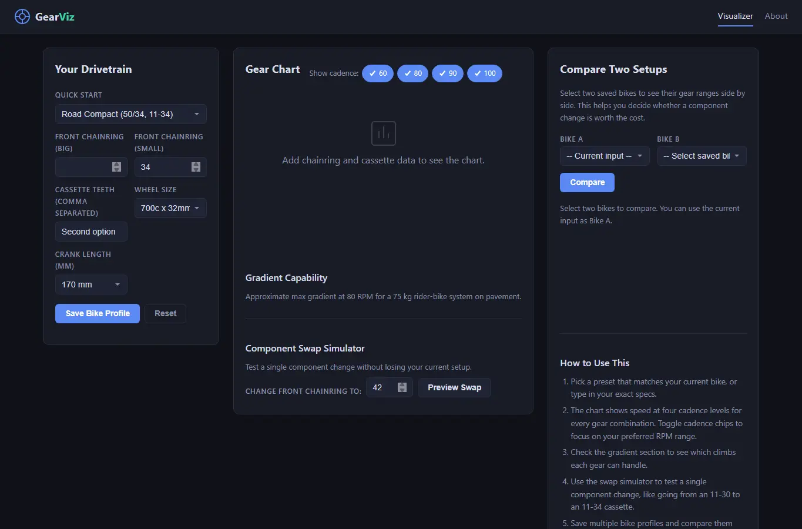This screenshot has width=802, height=529.
Task: Click the 'Pick a preset that matches' instruction
Action: pos(653,388)
